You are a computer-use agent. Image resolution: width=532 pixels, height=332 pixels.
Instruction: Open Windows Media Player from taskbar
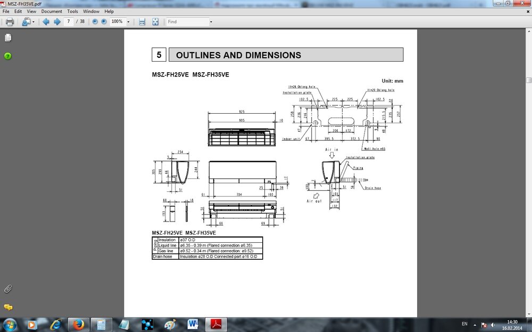tap(31, 325)
